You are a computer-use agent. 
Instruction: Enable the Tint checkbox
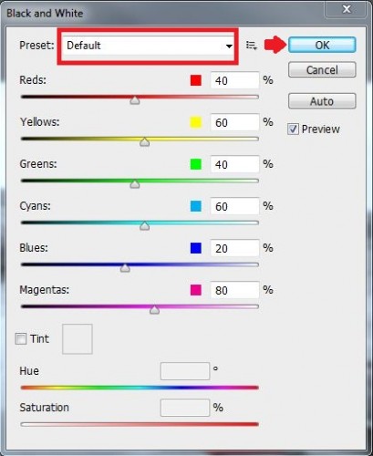pos(21,338)
